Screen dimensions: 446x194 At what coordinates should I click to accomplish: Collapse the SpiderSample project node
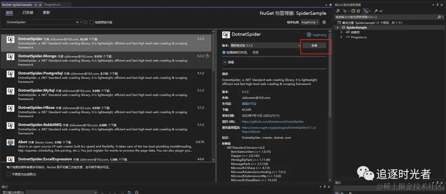click(337, 28)
